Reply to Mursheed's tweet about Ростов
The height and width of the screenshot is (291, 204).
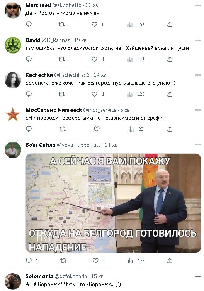click(29, 24)
